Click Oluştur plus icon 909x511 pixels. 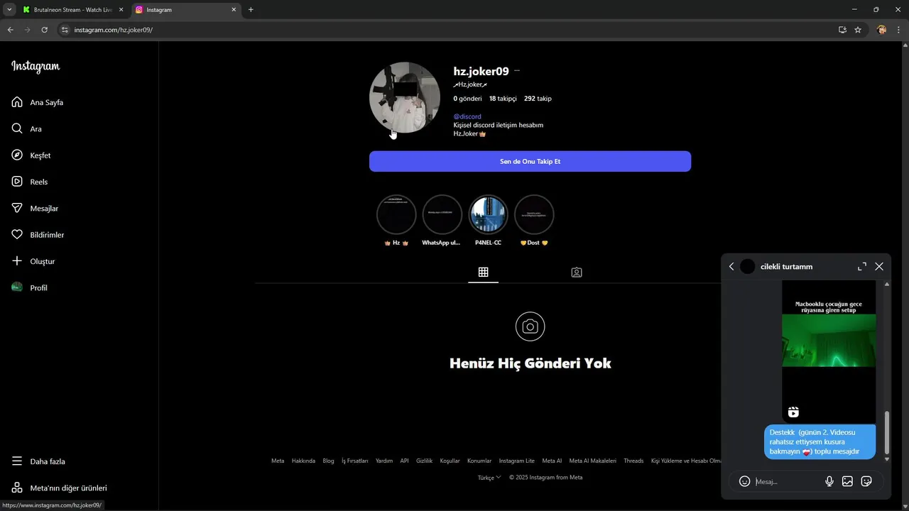coord(17,261)
